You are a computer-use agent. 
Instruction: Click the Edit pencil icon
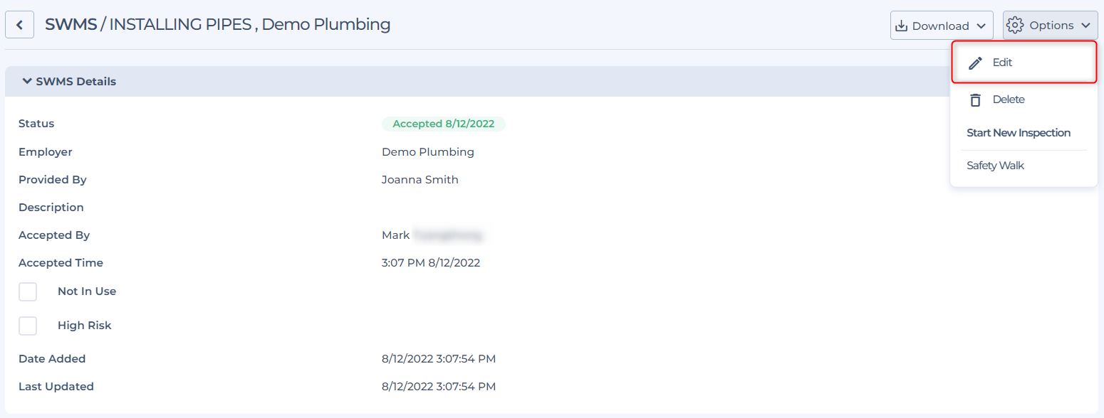click(x=976, y=63)
